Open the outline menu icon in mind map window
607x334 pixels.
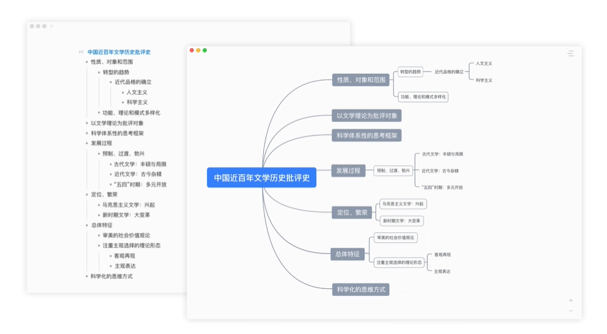tap(571, 54)
